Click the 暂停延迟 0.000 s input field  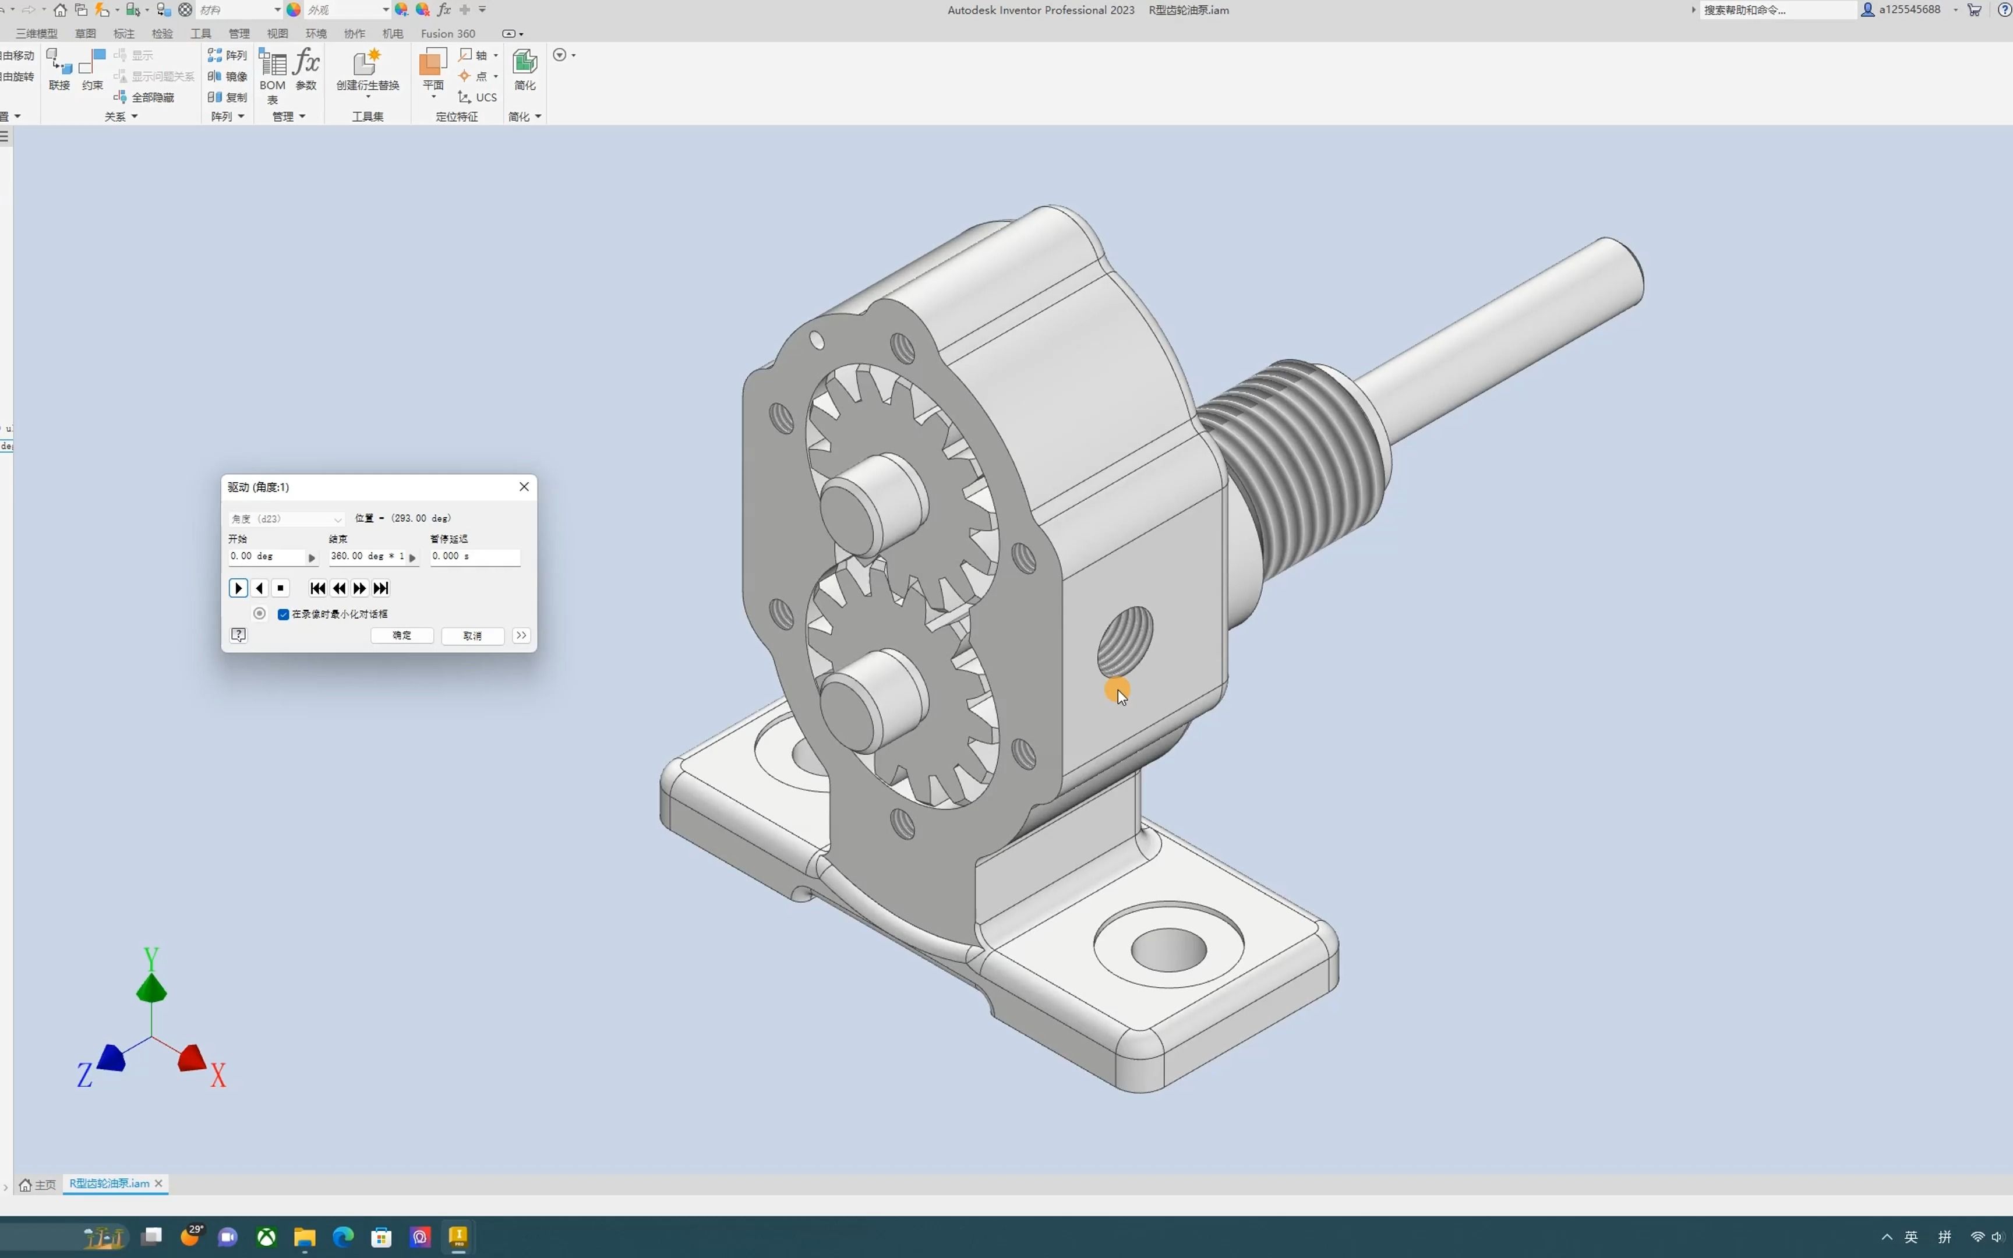pos(474,557)
